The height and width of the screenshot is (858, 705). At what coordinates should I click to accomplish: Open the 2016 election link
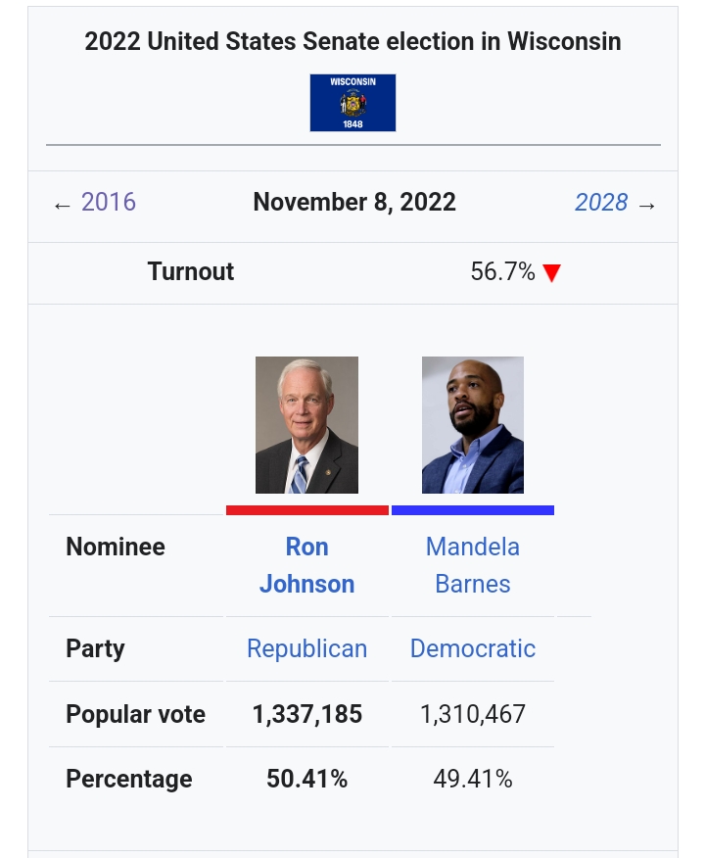[109, 203]
